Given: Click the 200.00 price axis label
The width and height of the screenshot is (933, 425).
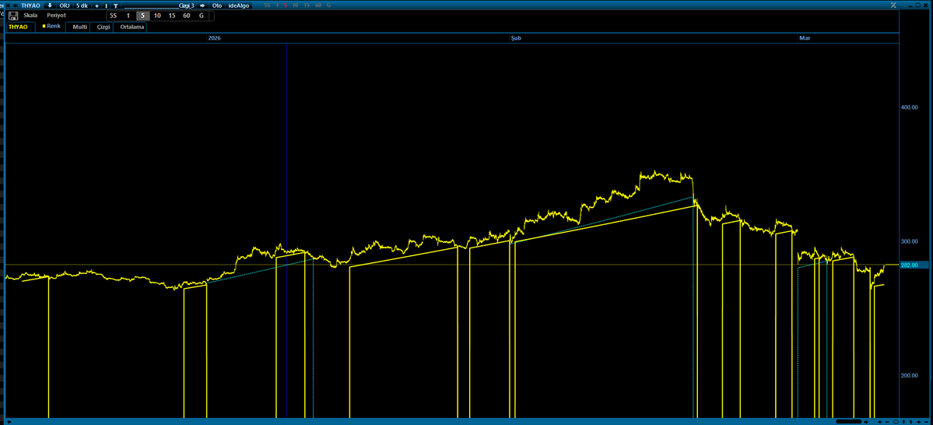Looking at the screenshot, I should pos(909,376).
